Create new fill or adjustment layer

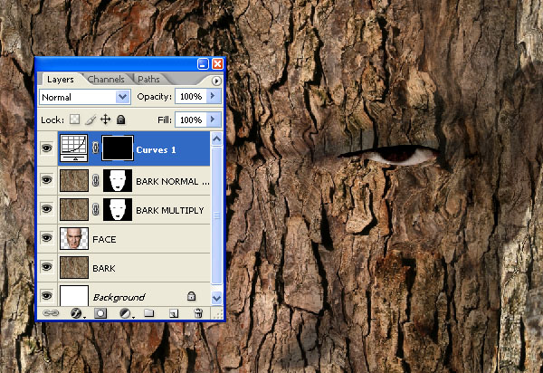(125, 312)
